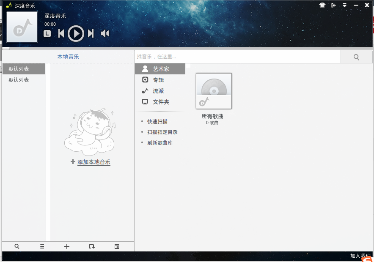
Task: Click the 所有歌曲 label
Action: (x=212, y=116)
